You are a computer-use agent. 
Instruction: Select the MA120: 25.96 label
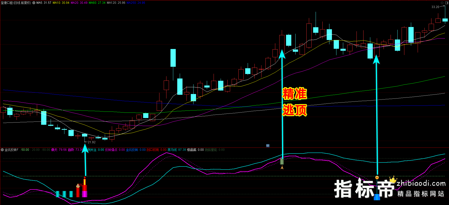(x=116, y=3)
